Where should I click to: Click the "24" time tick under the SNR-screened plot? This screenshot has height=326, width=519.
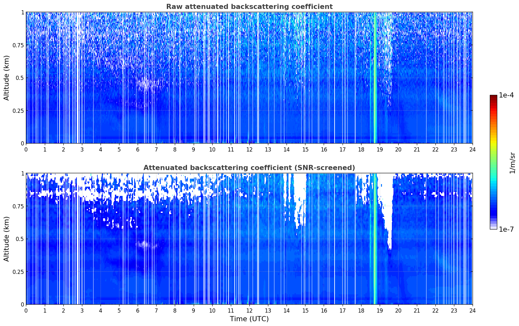(x=472, y=310)
